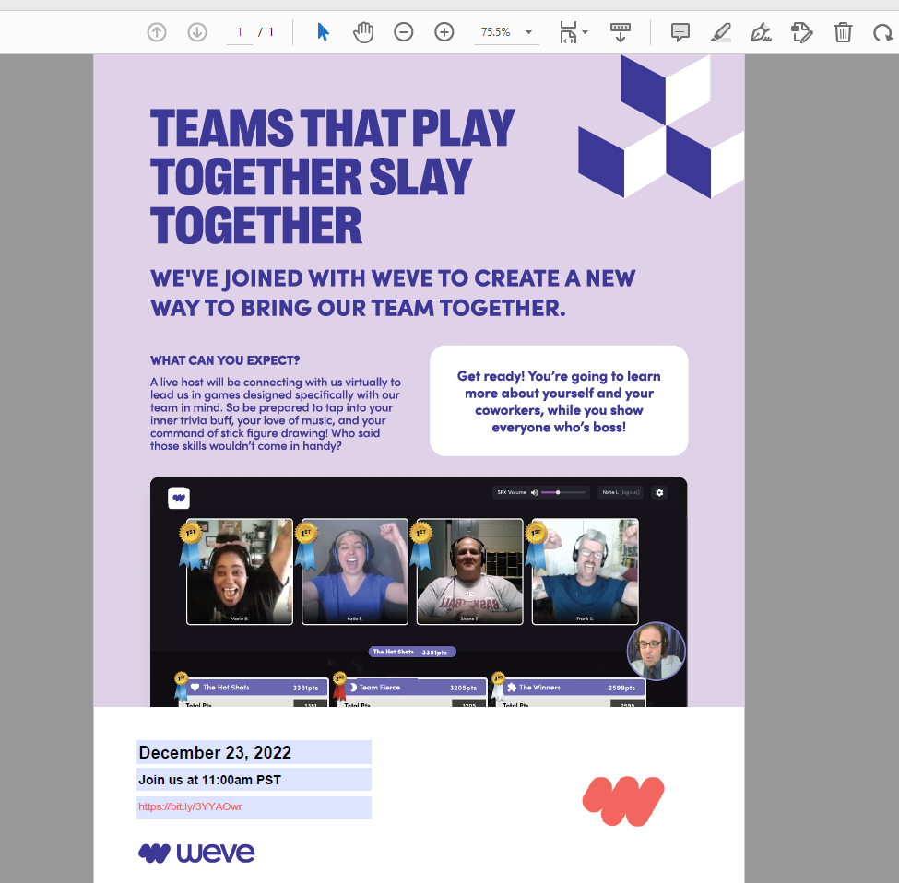
Task: Go to previous page with up arrow
Action: [x=157, y=32]
